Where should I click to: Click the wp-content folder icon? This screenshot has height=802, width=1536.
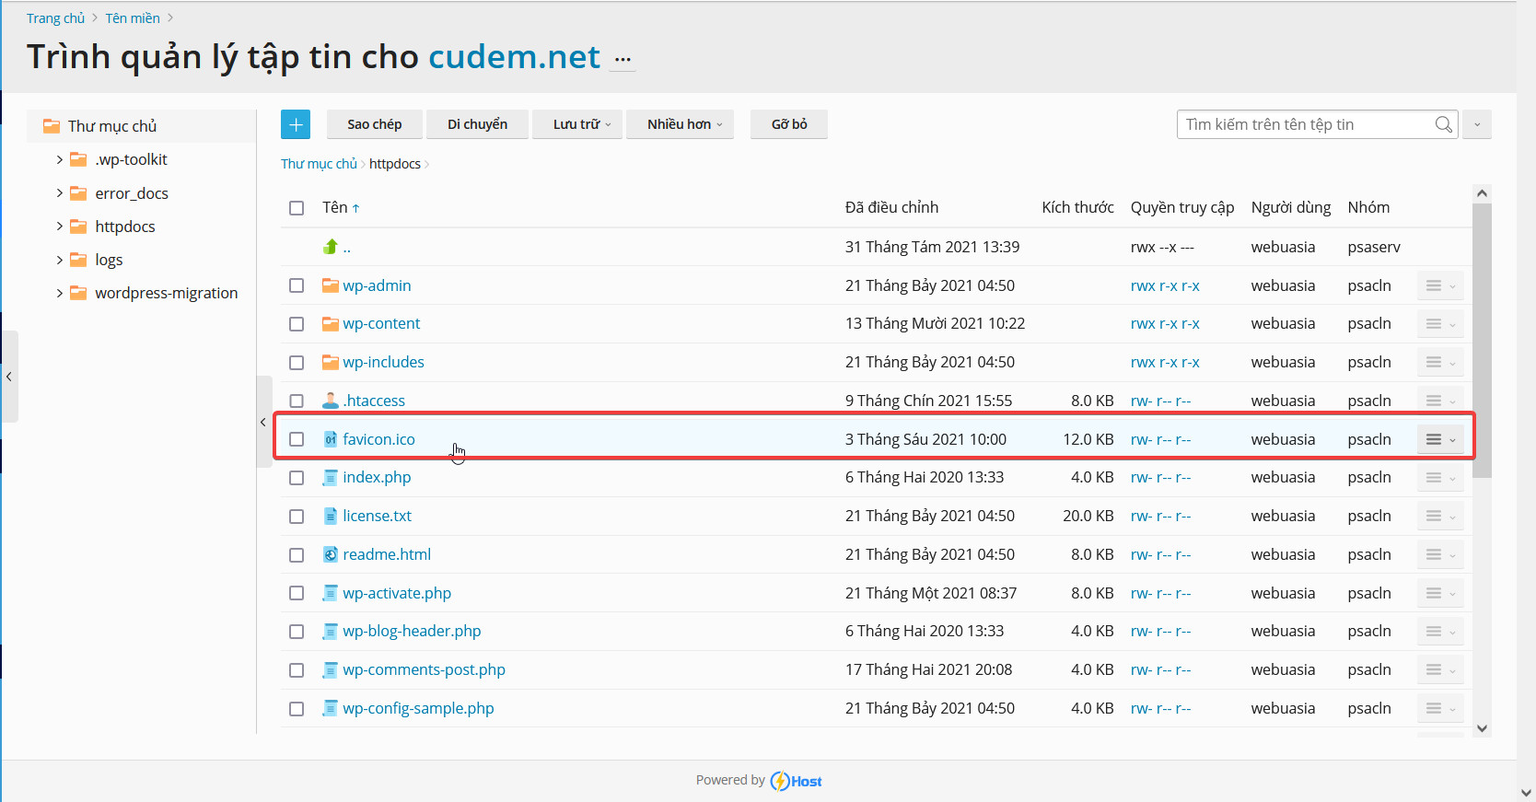click(331, 323)
